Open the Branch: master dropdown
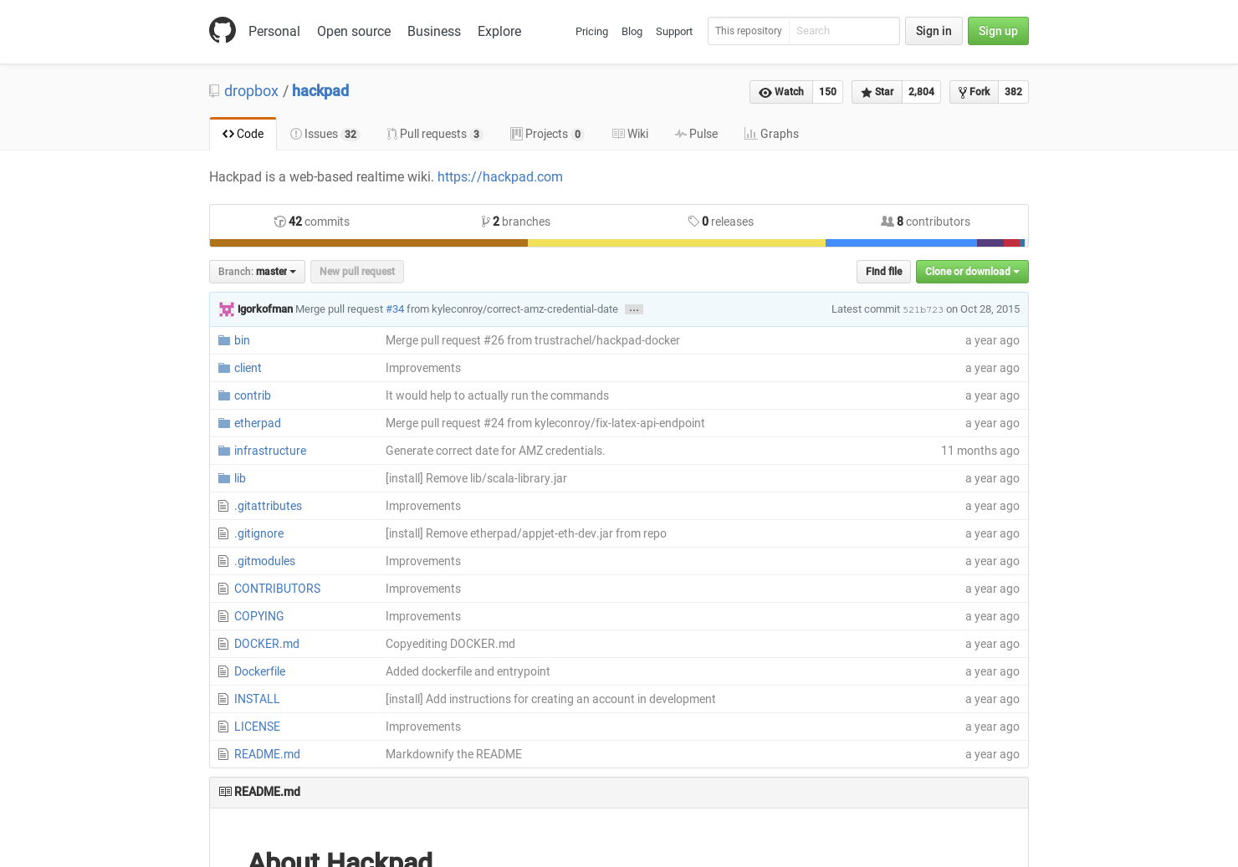1238x867 pixels. coord(257,271)
